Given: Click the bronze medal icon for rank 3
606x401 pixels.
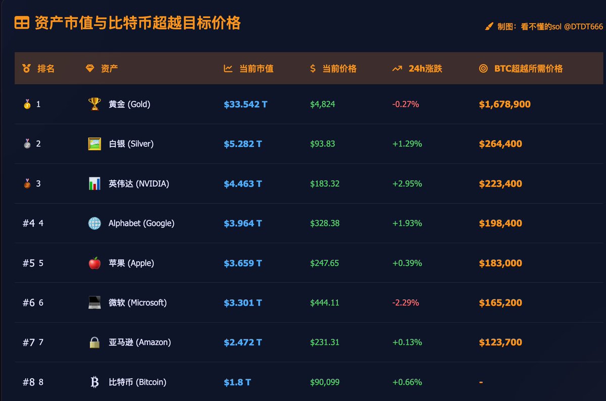Looking at the screenshot, I should tap(27, 184).
